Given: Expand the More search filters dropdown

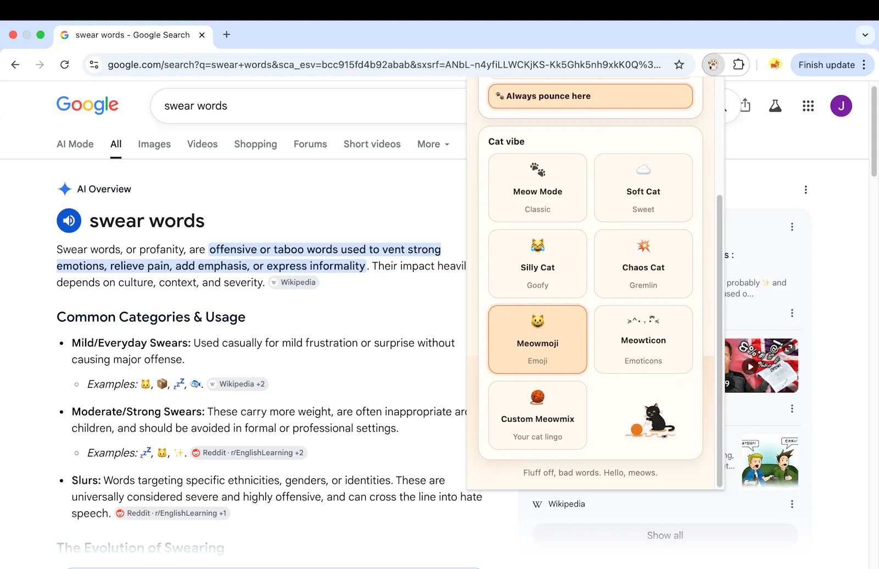Looking at the screenshot, I should [433, 144].
